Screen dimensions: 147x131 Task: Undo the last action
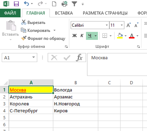pyautogui.click(x=26, y=4)
